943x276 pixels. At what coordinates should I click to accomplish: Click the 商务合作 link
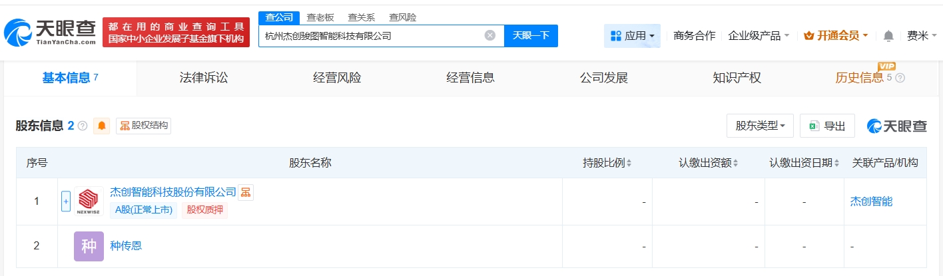click(695, 36)
